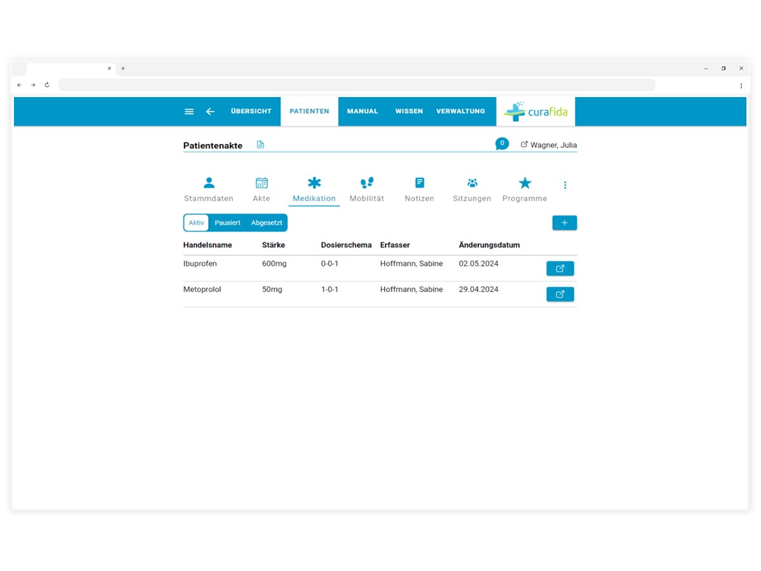Open the Stammdaten person icon

pyautogui.click(x=209, y=183)
